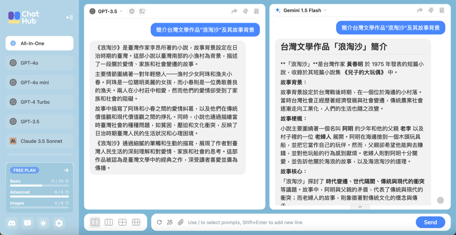Open the magic wand prompt library
Viewport: 456px width, 235px height.
click(x=170, y=222)
